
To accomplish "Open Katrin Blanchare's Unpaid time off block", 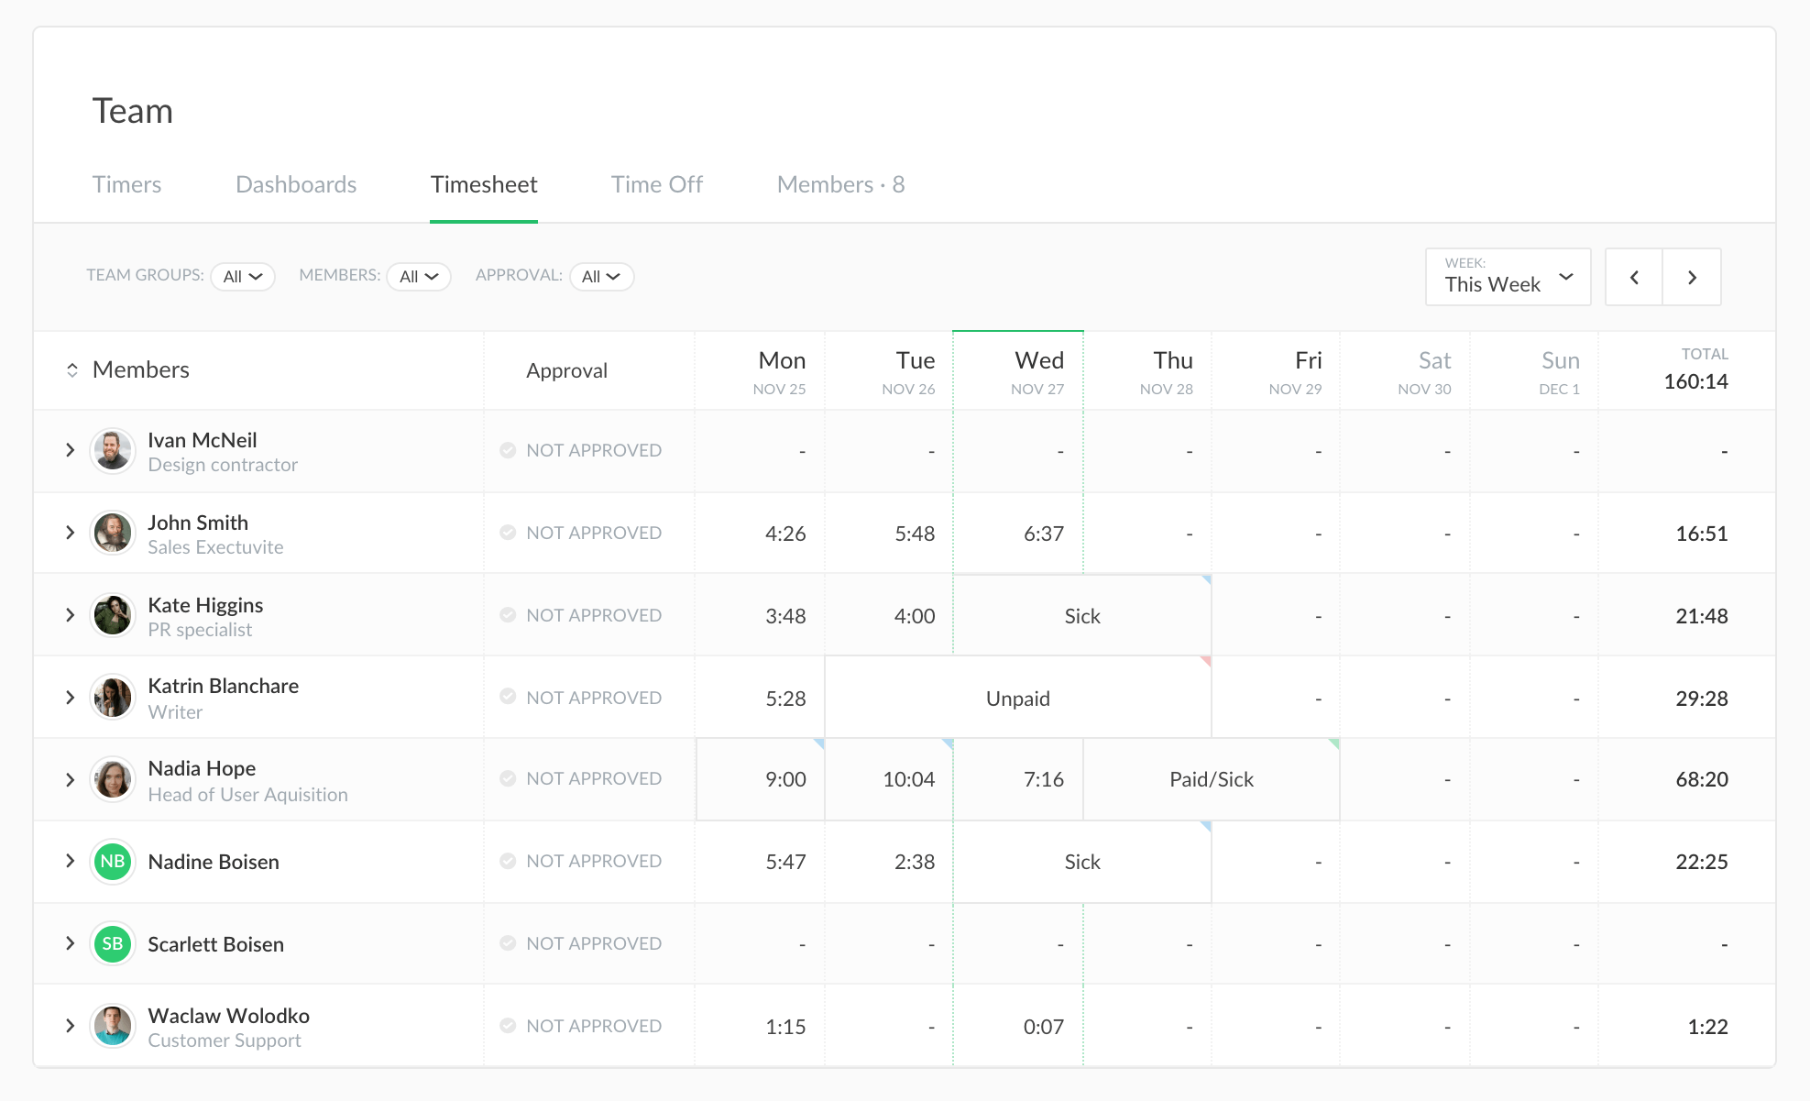I will (1017, 699).
